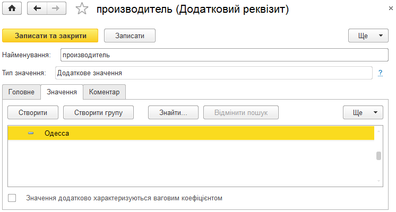Open the top Ще dropdown menu

(x=368, y=36)
